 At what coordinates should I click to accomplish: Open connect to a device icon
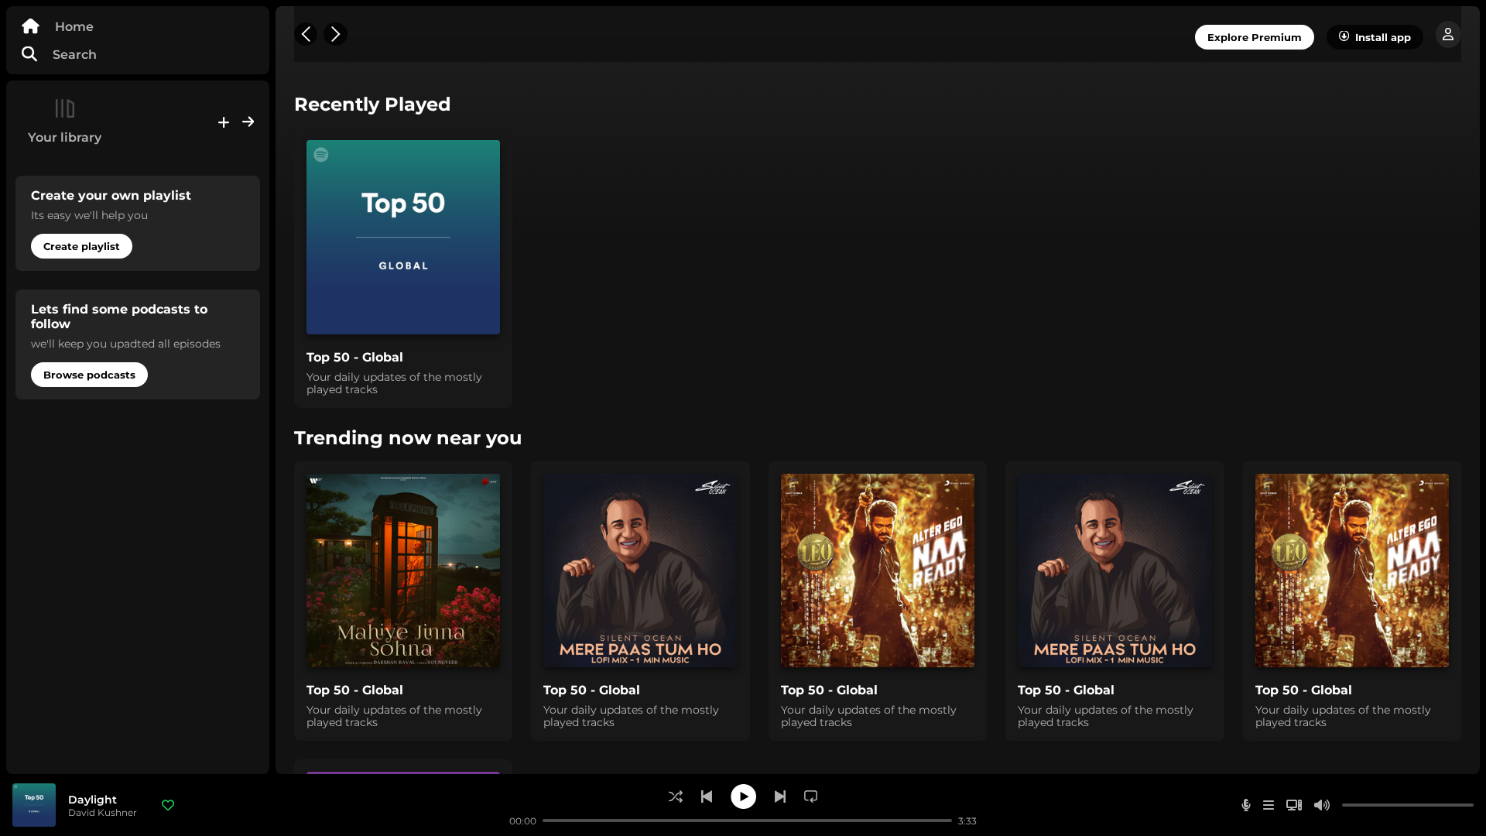1294,805
